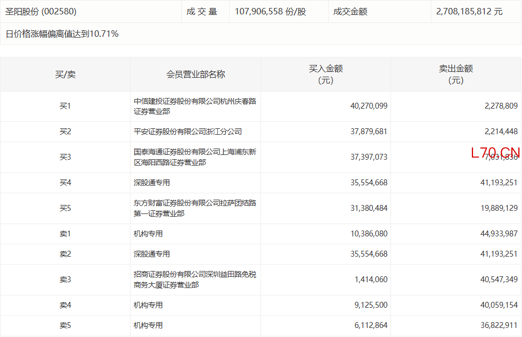Click 深股通专用 in the 买4 row
522x337 pixels.
152,183
